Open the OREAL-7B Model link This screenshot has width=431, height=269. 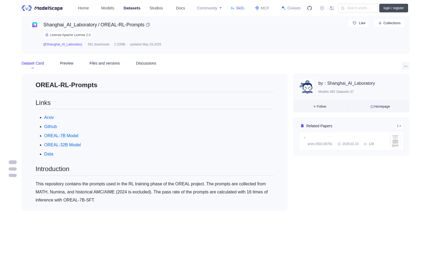tap(61, 136)
